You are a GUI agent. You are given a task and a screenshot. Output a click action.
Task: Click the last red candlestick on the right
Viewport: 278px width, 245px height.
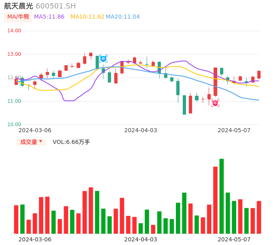pyautogui.click(x=259, y=74)
